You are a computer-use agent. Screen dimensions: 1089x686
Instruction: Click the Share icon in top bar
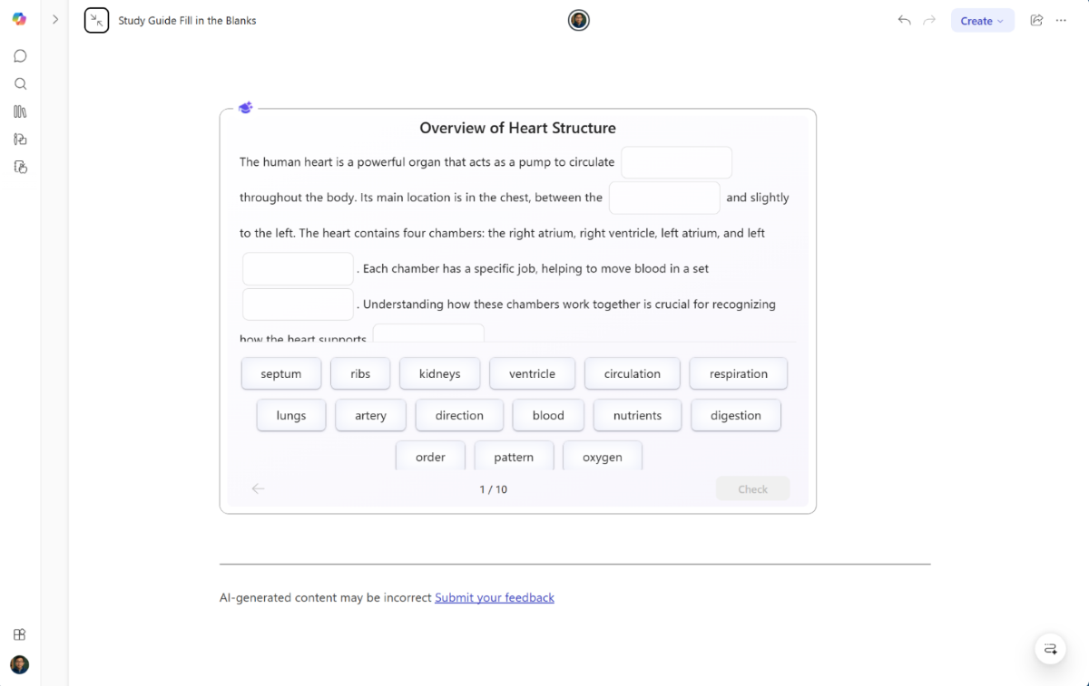pyautogui.click(x=1036, y=20)
